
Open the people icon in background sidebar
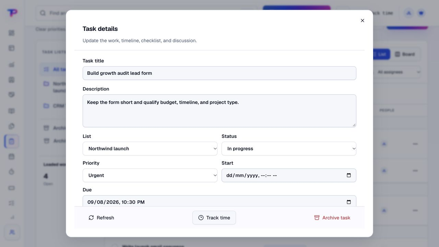click(x=12, y=232)
